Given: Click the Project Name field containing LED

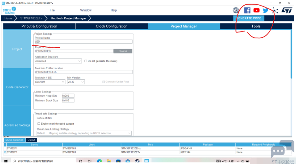Looking at the screenshot, I should 84,42.
